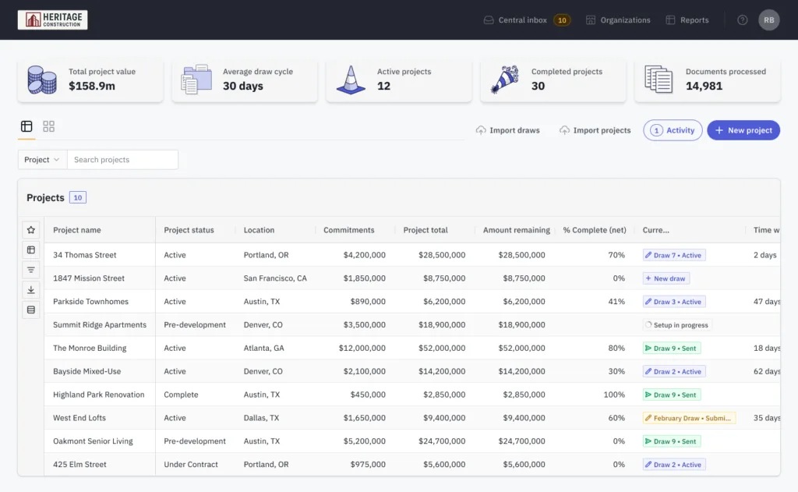The image size is (798, 492).
Task: Click the row density icon in the table sidebar
Action: 31,310
